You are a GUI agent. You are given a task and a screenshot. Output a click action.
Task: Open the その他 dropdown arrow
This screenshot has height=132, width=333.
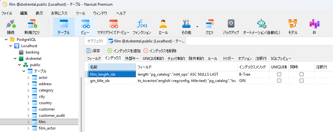pos(197,27)
